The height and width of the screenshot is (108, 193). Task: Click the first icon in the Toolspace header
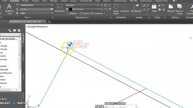pyautogui.click(x=10, y=31)
